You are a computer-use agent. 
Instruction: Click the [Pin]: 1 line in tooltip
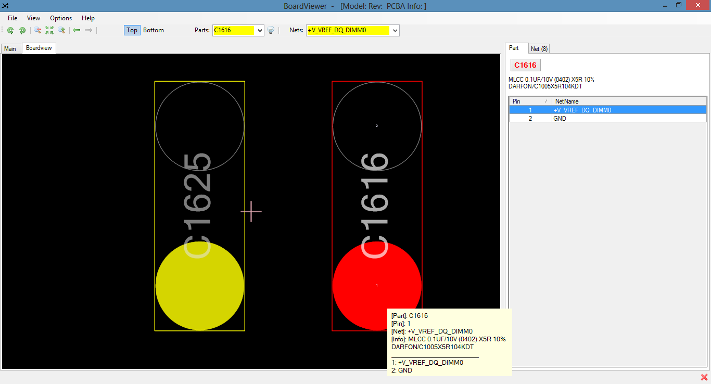point(401,324)
